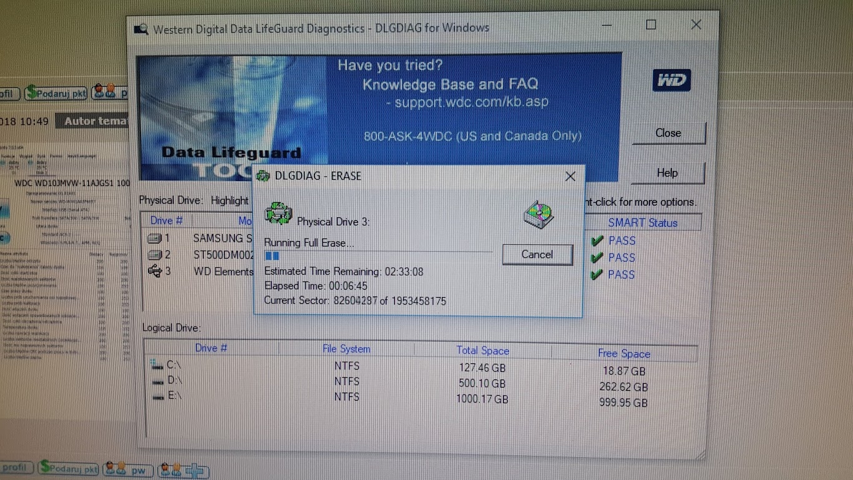This screenshot has width=853, height=480.
Task: Click the small icon in the DLGDIAG - ERASE title bar
Action: [263, 176]
